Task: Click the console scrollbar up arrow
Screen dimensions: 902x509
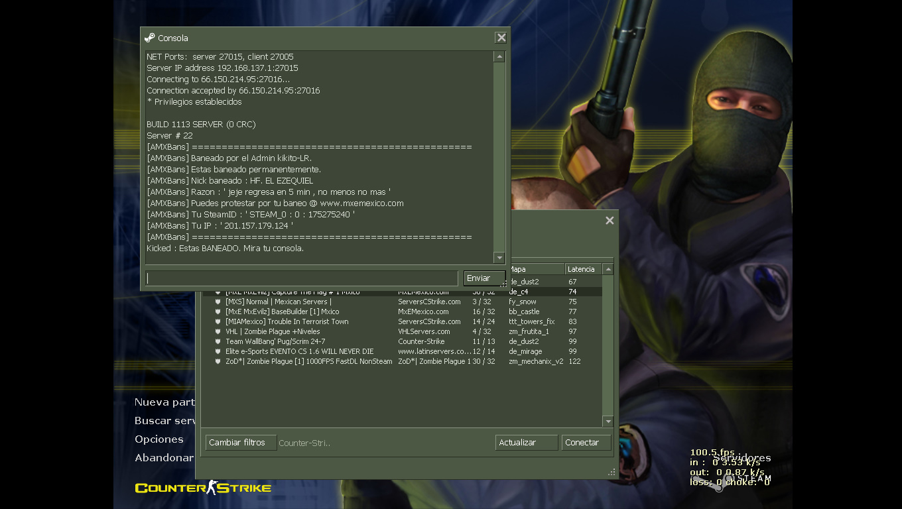Action: (499, 57)
